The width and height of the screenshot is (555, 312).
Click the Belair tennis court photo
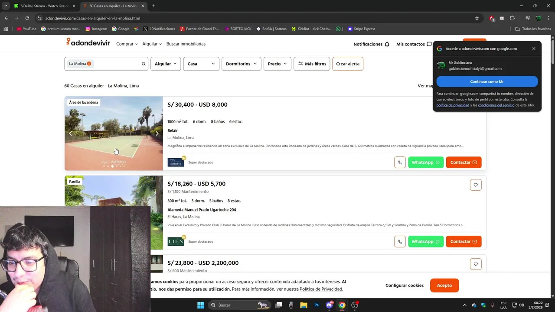(114, 133)
